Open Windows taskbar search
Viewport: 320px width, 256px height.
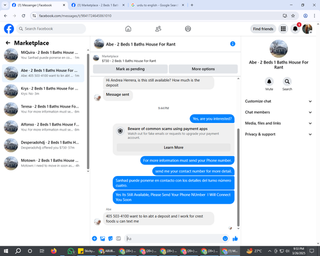18,251
